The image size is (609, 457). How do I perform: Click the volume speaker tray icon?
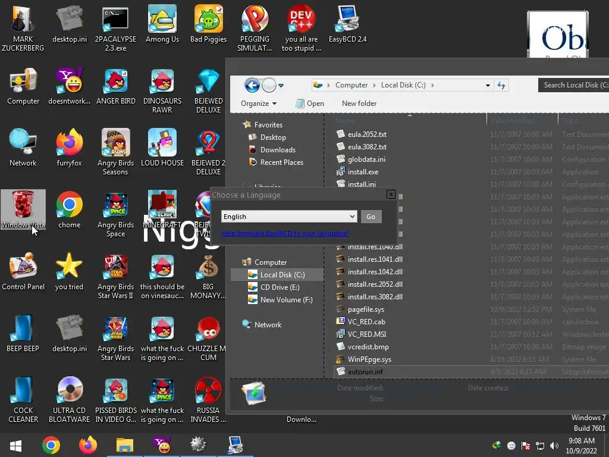click(554, 445)
